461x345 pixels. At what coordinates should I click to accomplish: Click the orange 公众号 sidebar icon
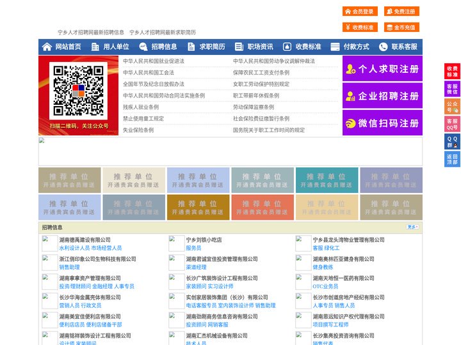452,107
